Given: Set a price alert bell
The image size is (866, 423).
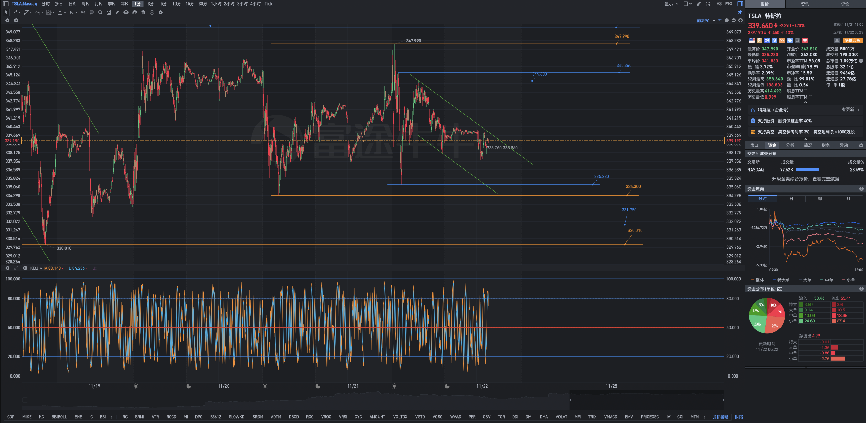Looking at the screenshot, I should pos(837,40).
